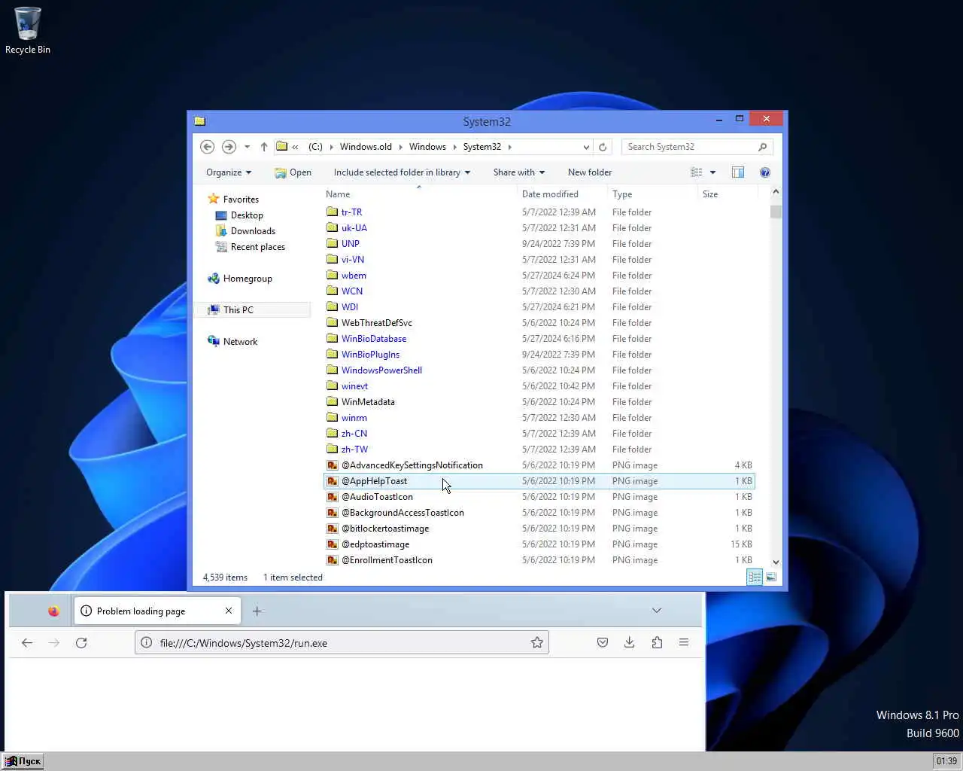Click the site info icon in the URL bar
The width and height of the screenshot is (963, 771).
[x=147, y=643]
